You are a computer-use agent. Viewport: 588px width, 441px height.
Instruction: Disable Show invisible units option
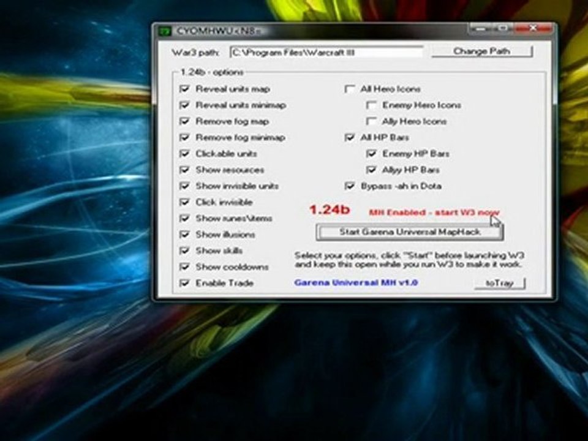pos(184,186)
